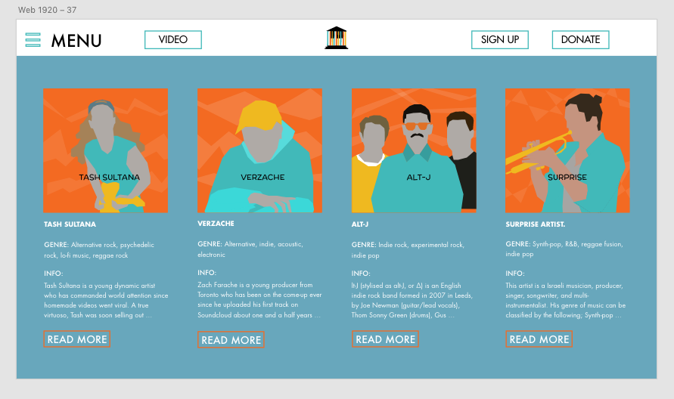Click the ALT-J heading below image
The height and width of the screenshot is (399, 674).
(x=360, y=224)
